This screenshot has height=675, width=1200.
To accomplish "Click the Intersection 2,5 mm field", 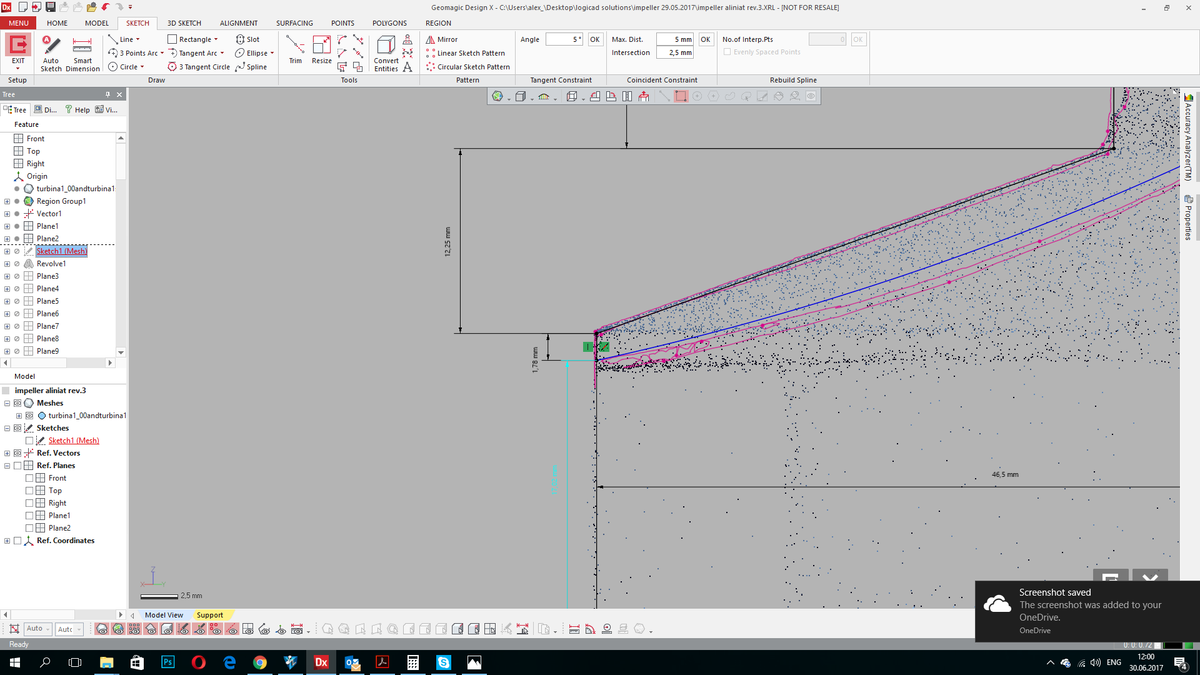I will [675, 52].
